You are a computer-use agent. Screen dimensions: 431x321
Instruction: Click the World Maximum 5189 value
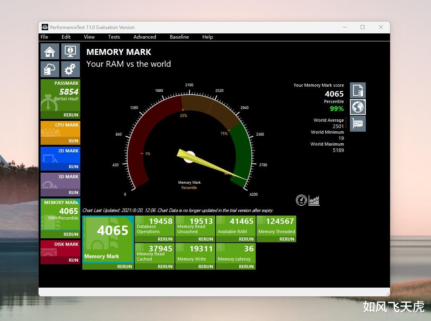tap(338, 150)
